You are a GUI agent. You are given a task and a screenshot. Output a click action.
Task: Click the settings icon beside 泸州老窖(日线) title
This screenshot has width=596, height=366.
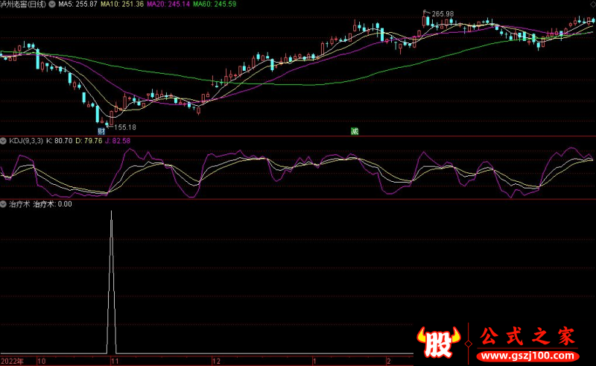[x=51, y=4]
